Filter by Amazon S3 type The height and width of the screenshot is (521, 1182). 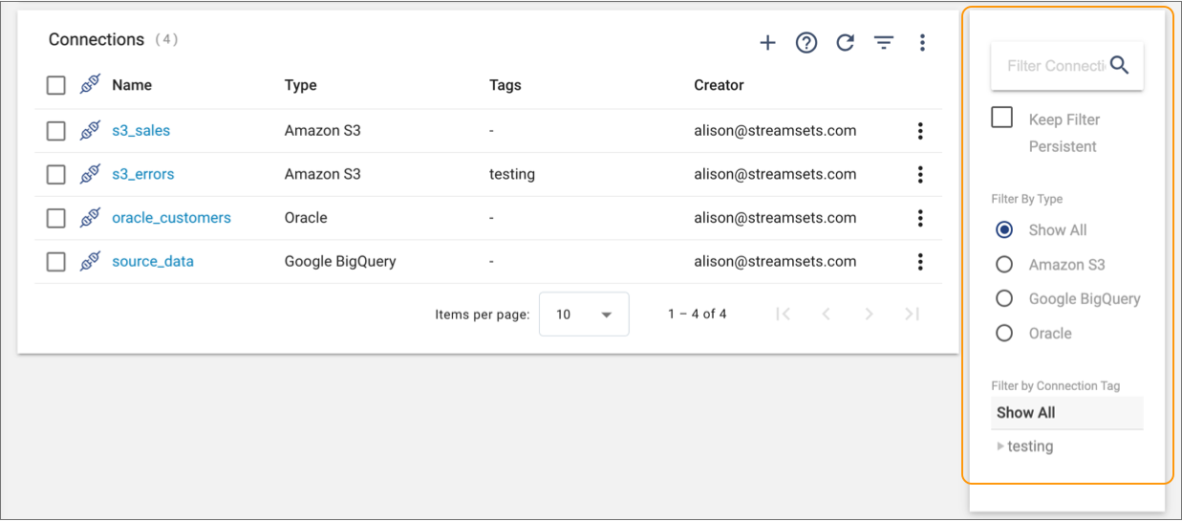1004,265
